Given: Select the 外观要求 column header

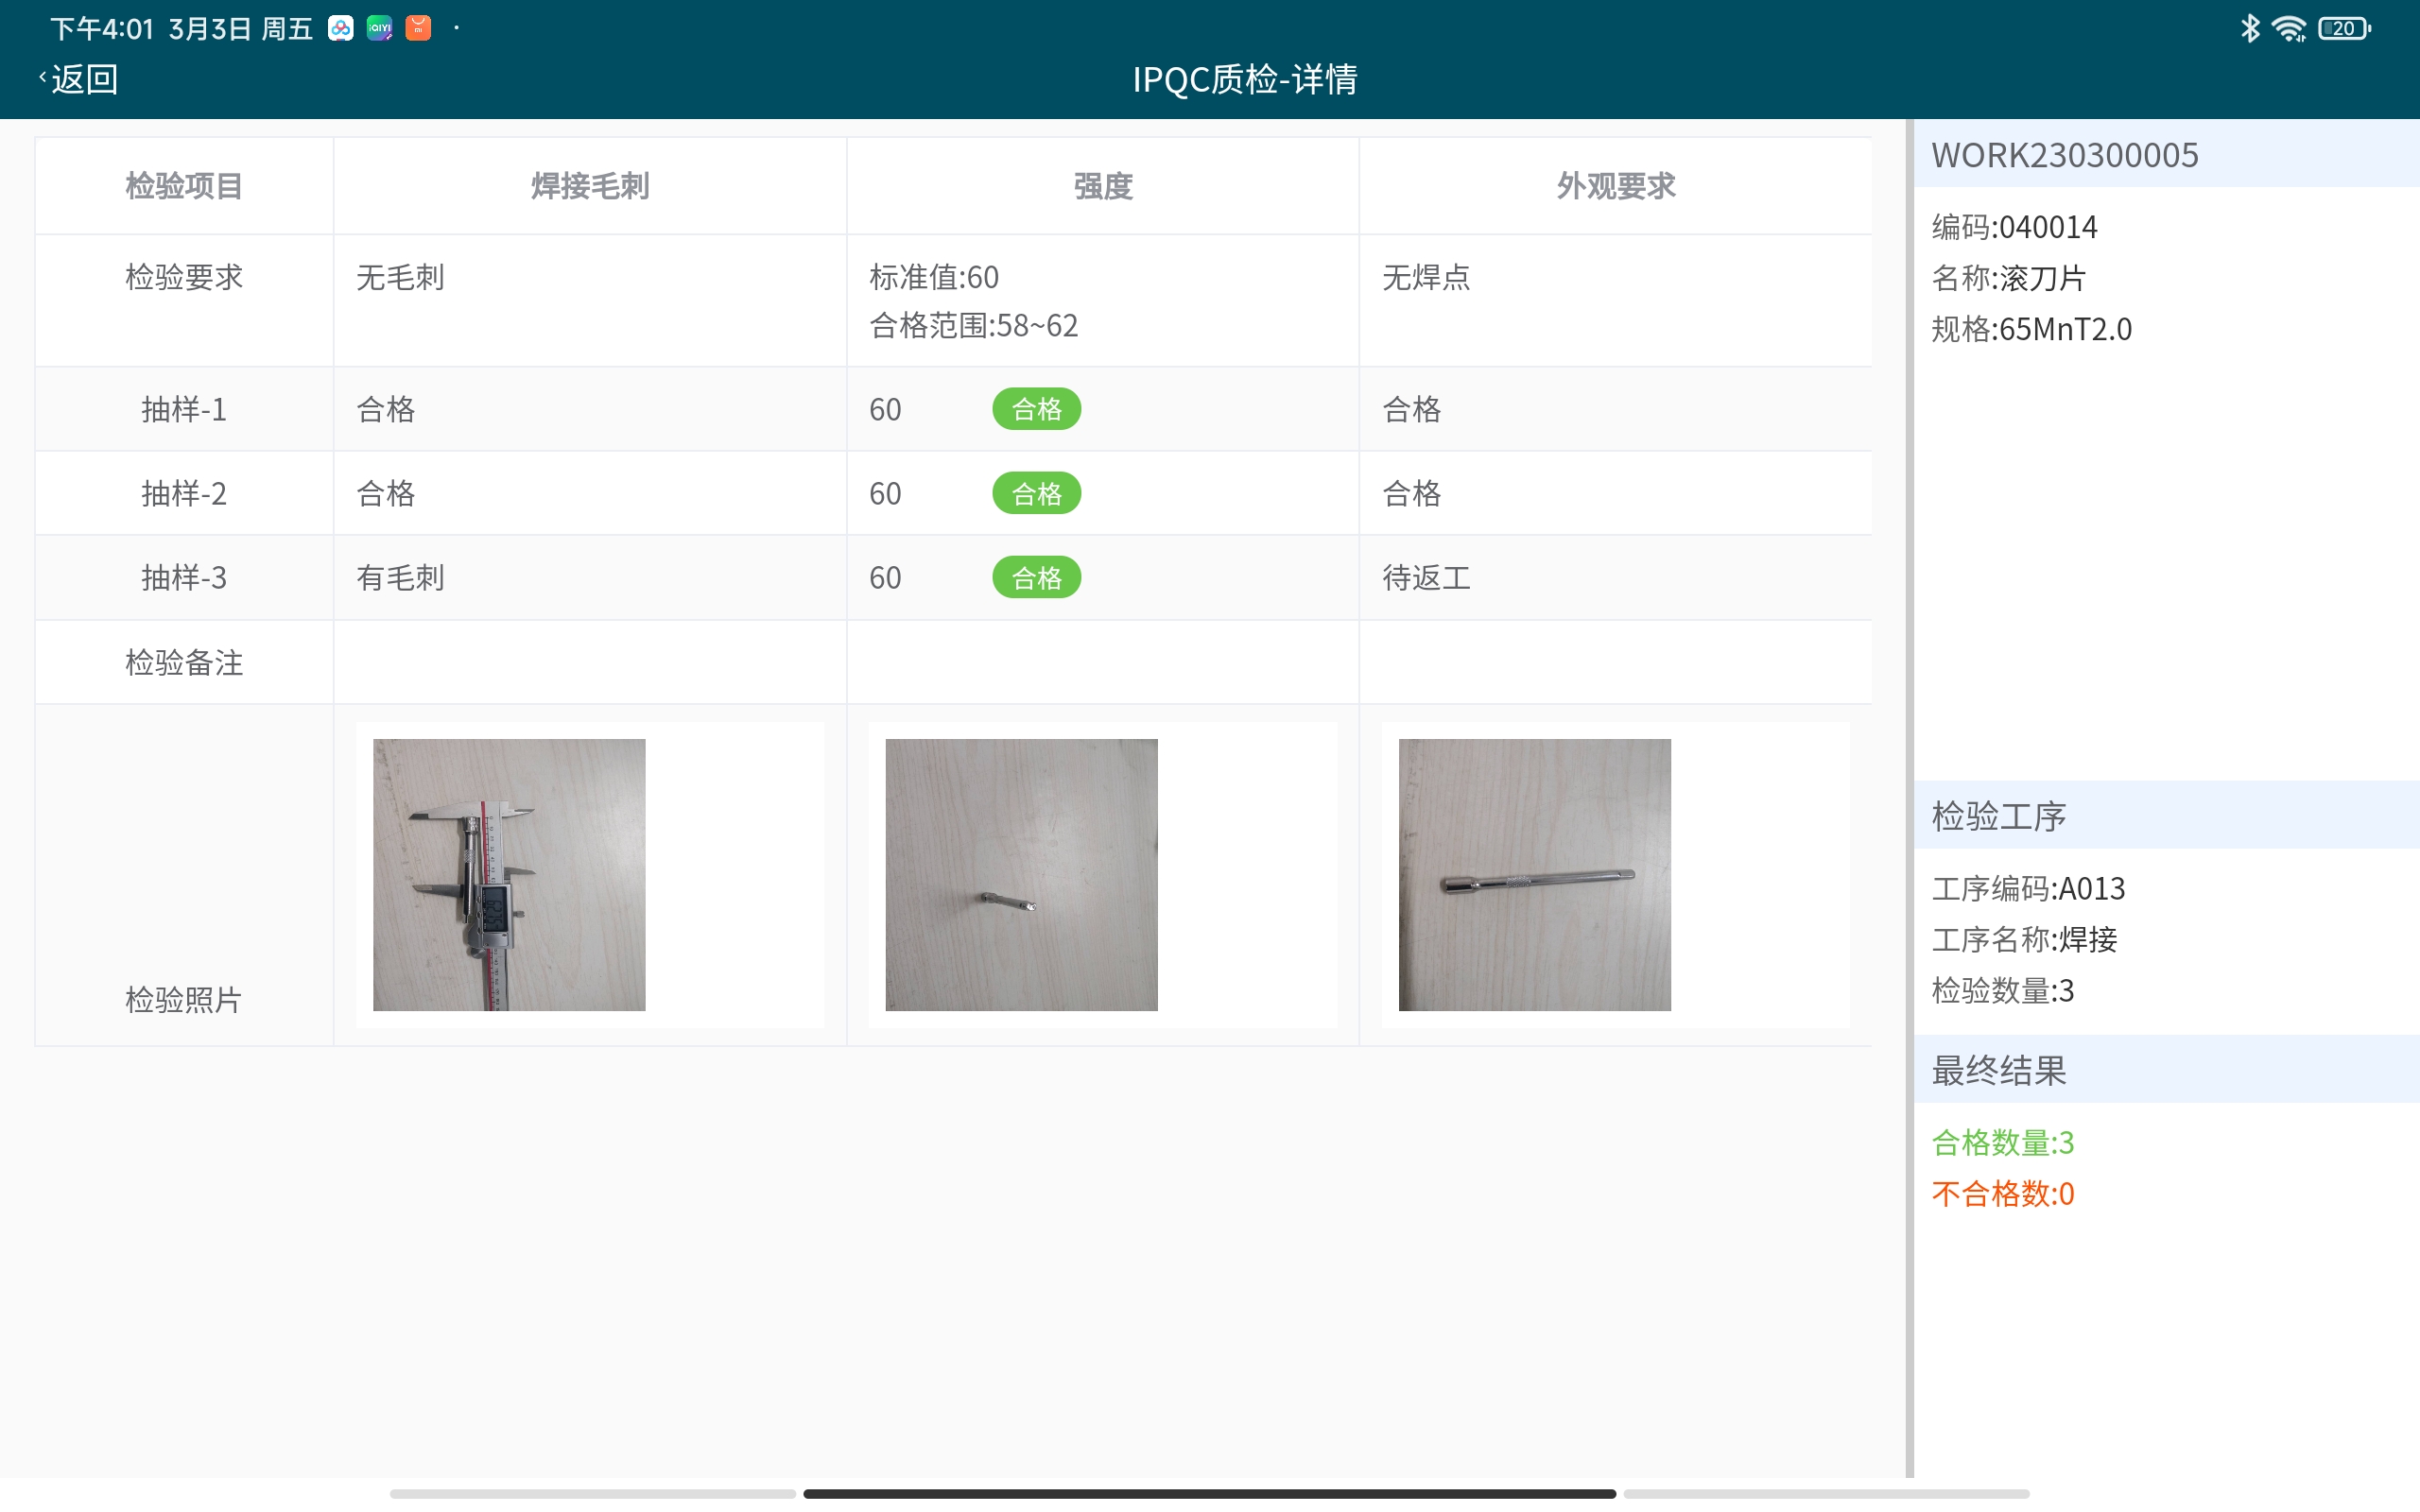Looking at the screenshot, I should pos(1615,186).
